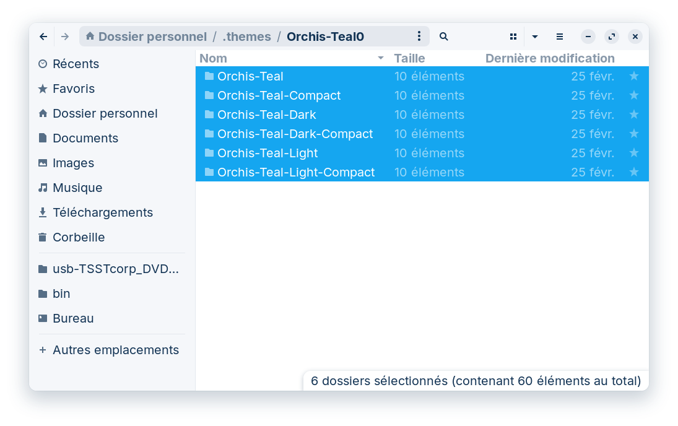Open Autres emplacements
The image size is (678, 426).
click(115, 350)
